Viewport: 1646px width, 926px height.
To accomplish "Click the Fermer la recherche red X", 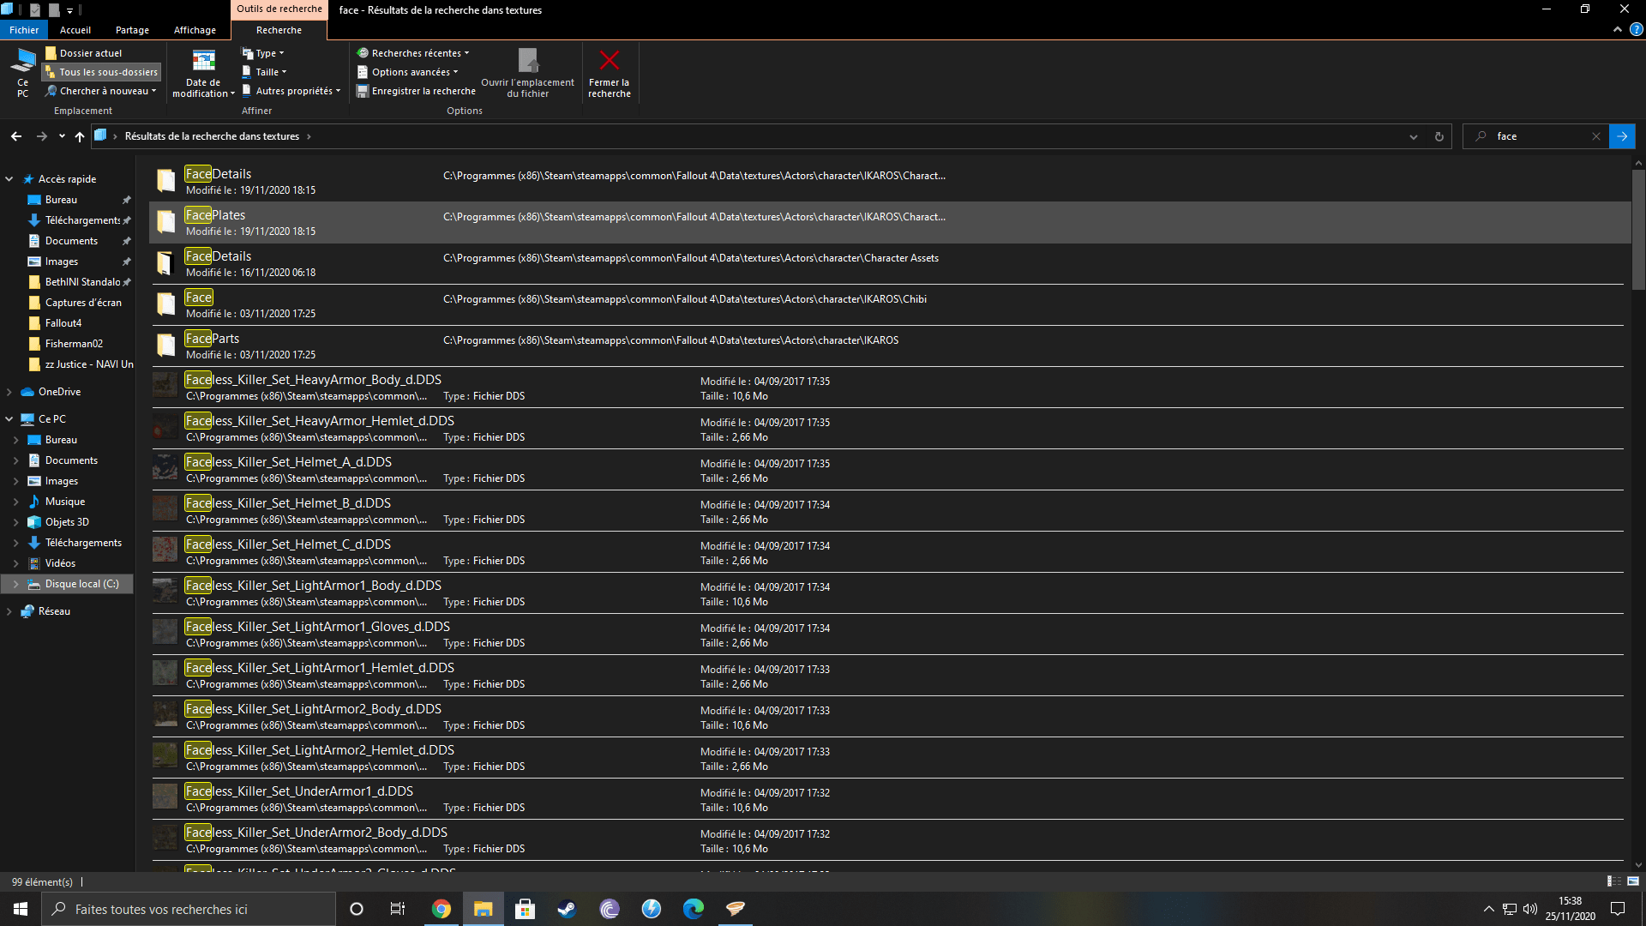I will click(x=609, y=72).
